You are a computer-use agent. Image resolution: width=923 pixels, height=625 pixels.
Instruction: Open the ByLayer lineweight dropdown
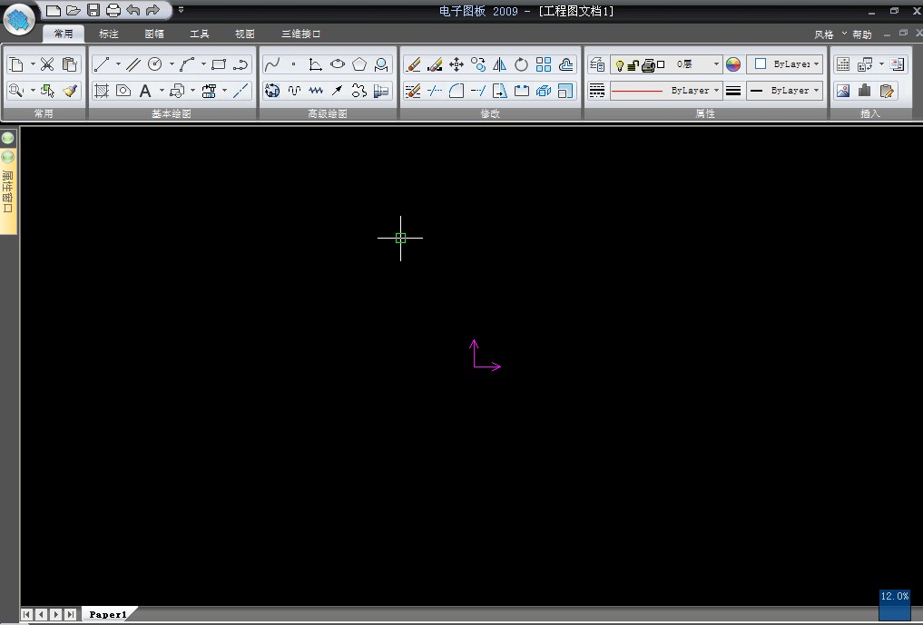[817, 91]
